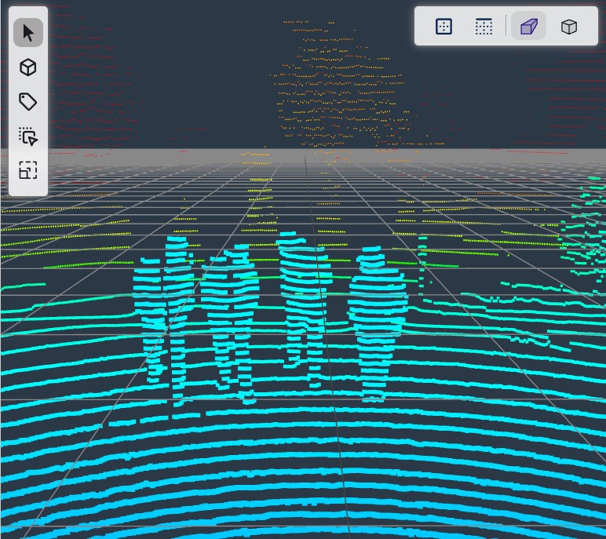Switch to the top-line dotted grid view
Screen dimensions: 606x539
click(484, 26)
